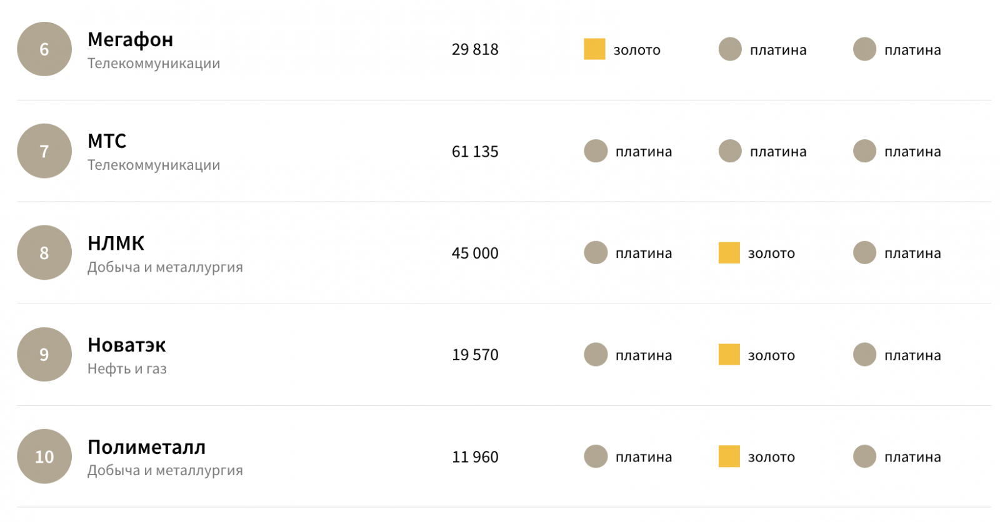This screenshot has width=1000, height=522.
Task: Click Мегафон's yellow золото square icon
Action: pos(594,49)
